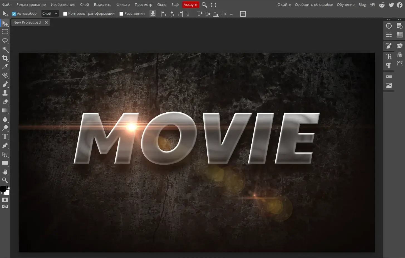Screen dimensions: 405x258
Task: Select the Lasso tool
Action: [5, 41]
